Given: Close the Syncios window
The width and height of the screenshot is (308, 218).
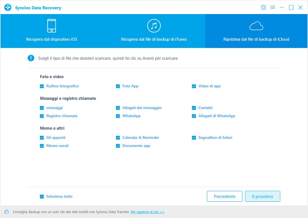Looking at the screenshot, I should click(301, 7).
